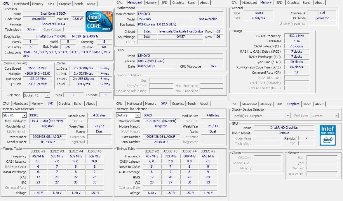The height and width of the screenshot is (201, 343).
Task: Open Bench tab in the GPU panel
Action: coord(307,104)
